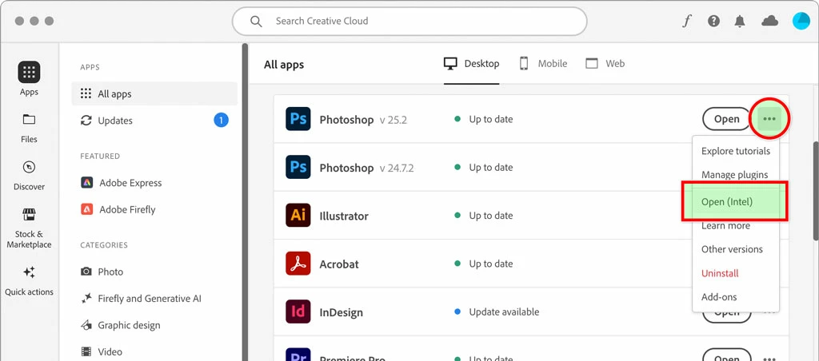This screenshot has width=819, height=361.
Task: Click the Illustrator app name
Action: (x=344, y=216)
